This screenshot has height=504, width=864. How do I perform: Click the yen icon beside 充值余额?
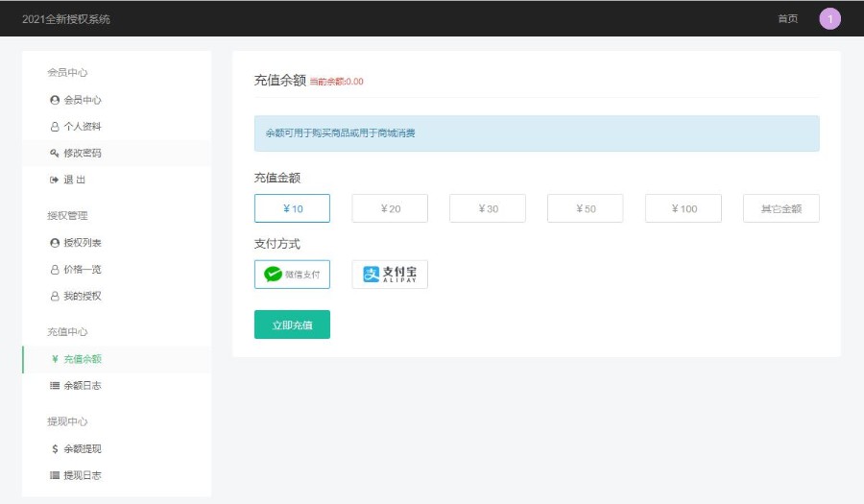[55, 359]
